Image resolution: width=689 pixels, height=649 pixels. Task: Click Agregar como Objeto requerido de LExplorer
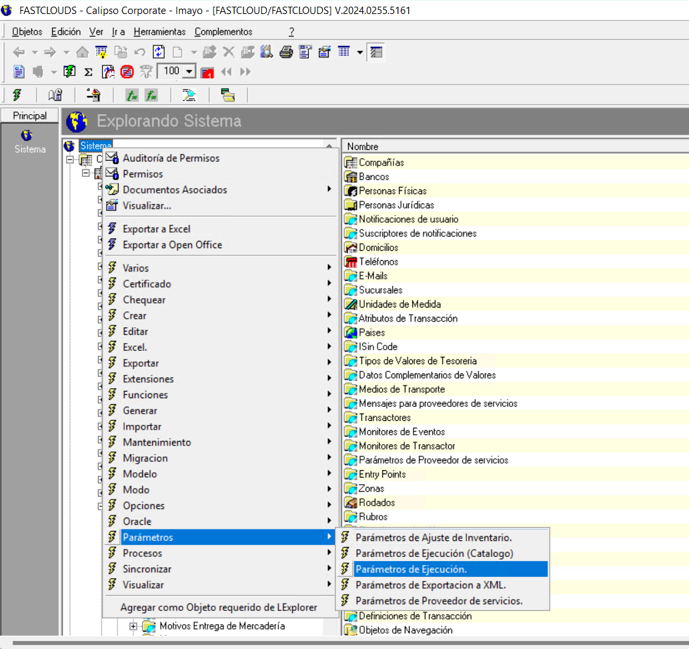pos(220,607)
